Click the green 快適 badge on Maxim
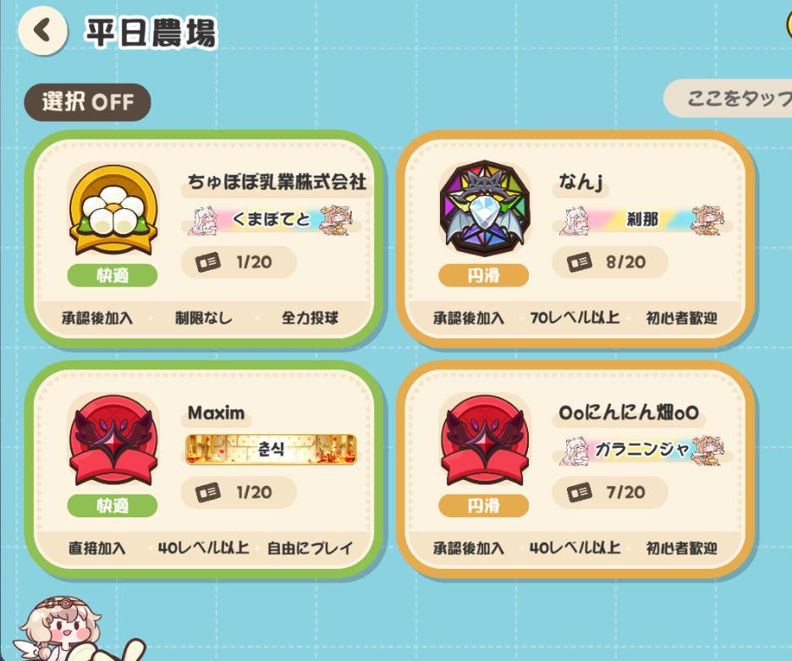This screenshot has width=792, height=661. pyautogui.click(x=113, y=505)
